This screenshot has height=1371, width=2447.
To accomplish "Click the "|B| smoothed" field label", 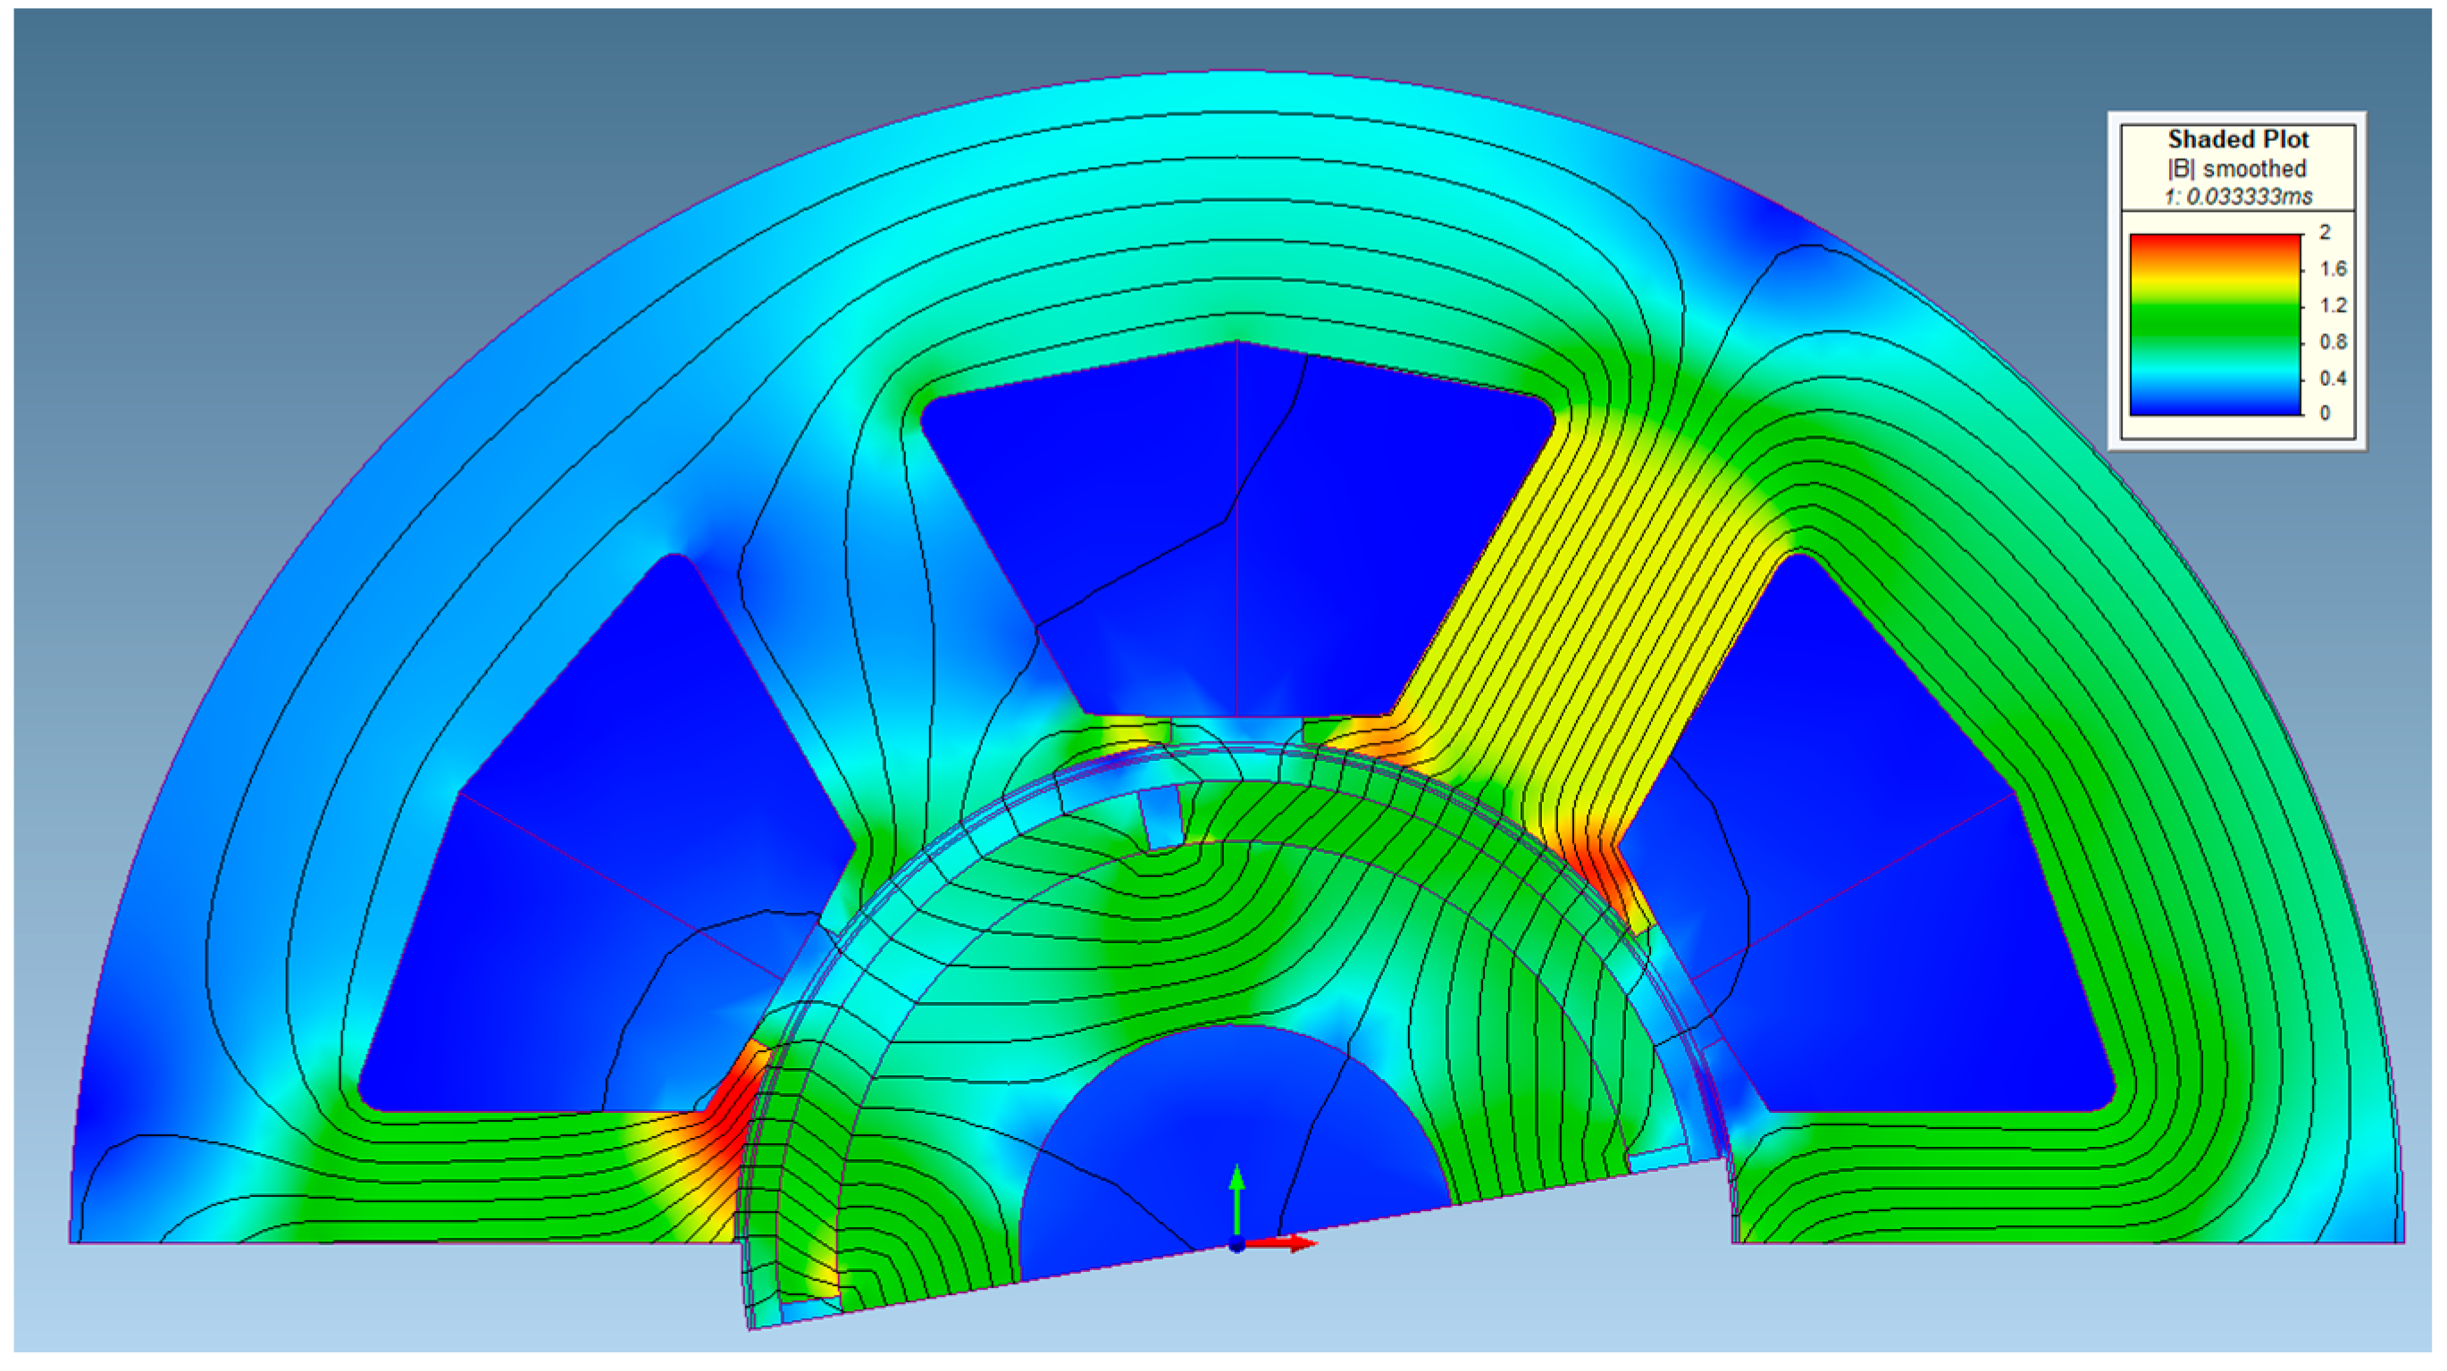I will pyautogui.click(x=2237, y=169).
